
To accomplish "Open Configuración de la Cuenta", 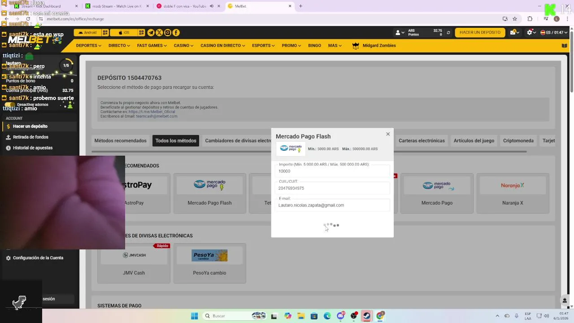I will [38, 258].
